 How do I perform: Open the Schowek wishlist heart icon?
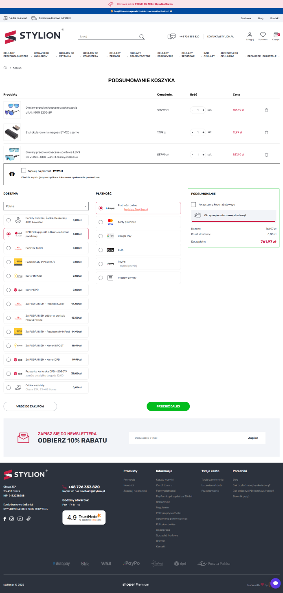pos(263,35)
